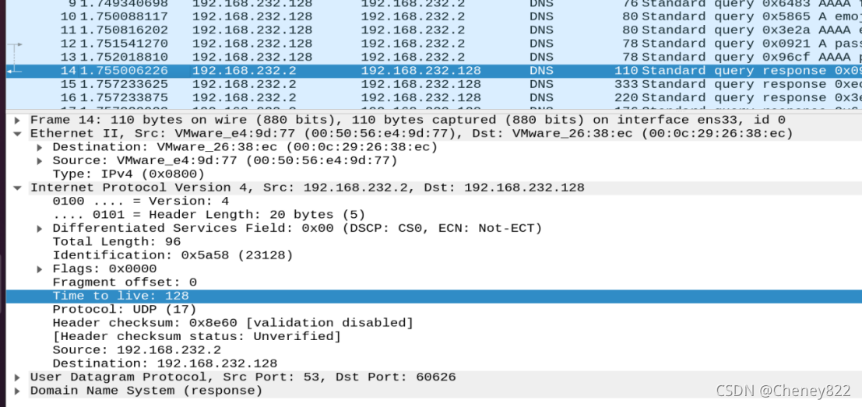The height and width of the screenshot is (407, 862).
Task: Click the Domain Name System (response) line
Action: pos(146,391)
